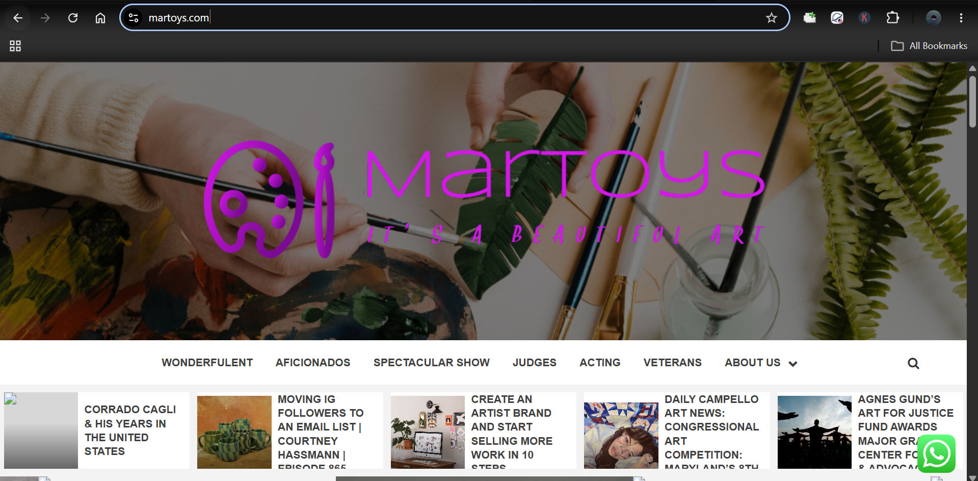Viewport: 978px width, 481px height.
Task: Click the desk workspace article thumbnail
Action: pos(428,432)
